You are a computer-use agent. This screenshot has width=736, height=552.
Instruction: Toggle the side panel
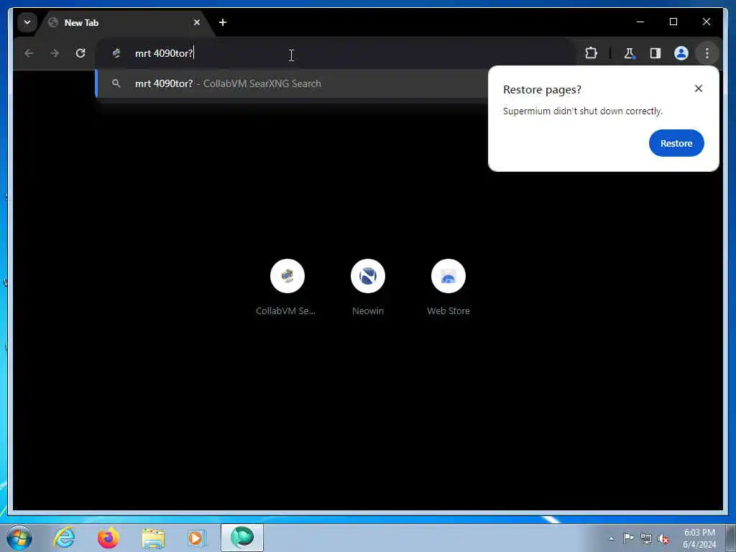tap(655, 53)
